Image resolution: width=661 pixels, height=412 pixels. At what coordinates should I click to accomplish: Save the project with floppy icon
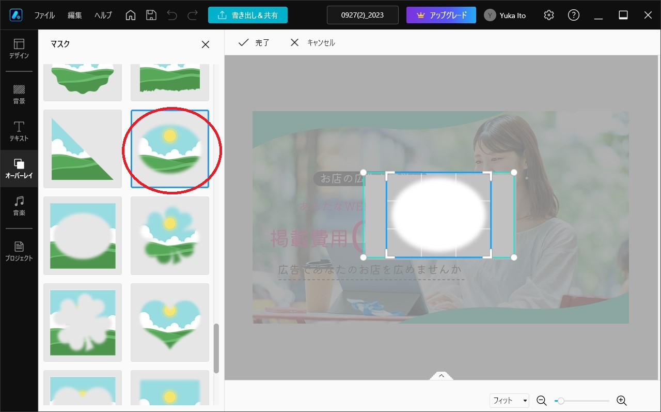point(151,15)
